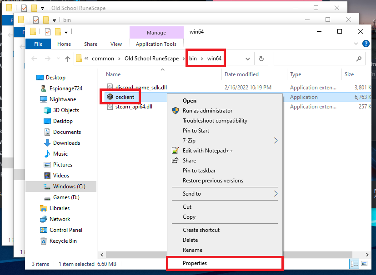Click Old School RuneScape breadcrumb segment
The image size is (376, 275).
(x=151, y=59)
